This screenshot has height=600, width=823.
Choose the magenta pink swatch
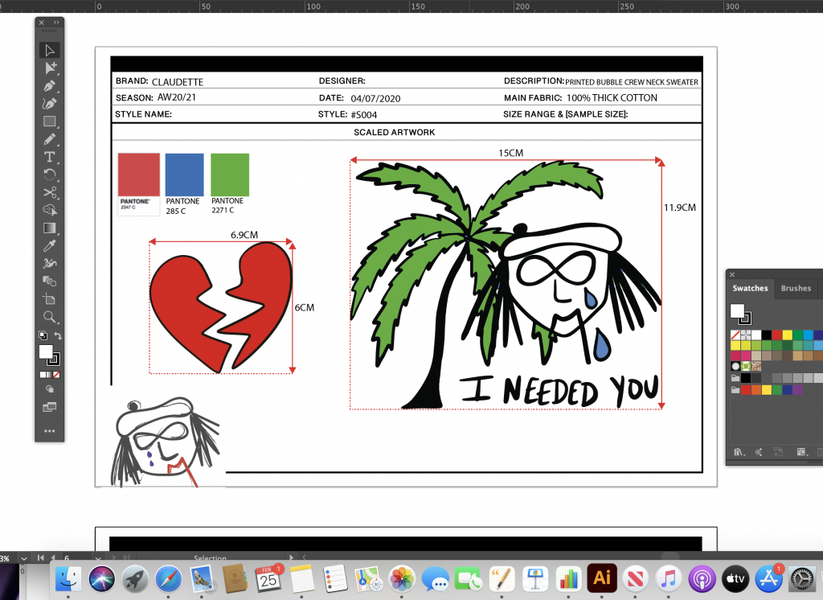coord(746,355)
